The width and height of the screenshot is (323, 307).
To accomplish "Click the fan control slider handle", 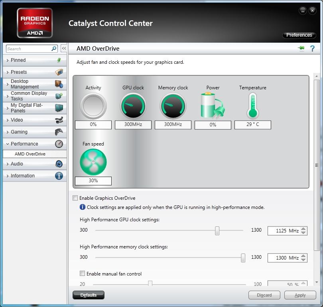I will coord(150,283).
